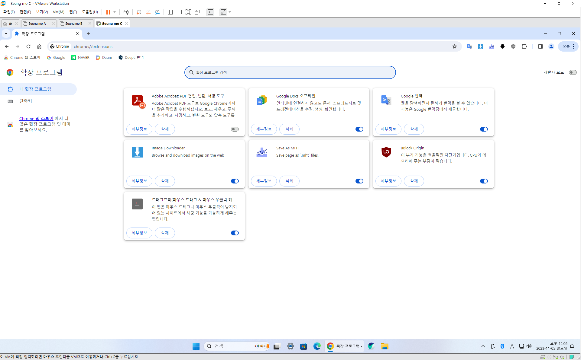Reload the extensions page
581x360 pixels.
[28, 46]
